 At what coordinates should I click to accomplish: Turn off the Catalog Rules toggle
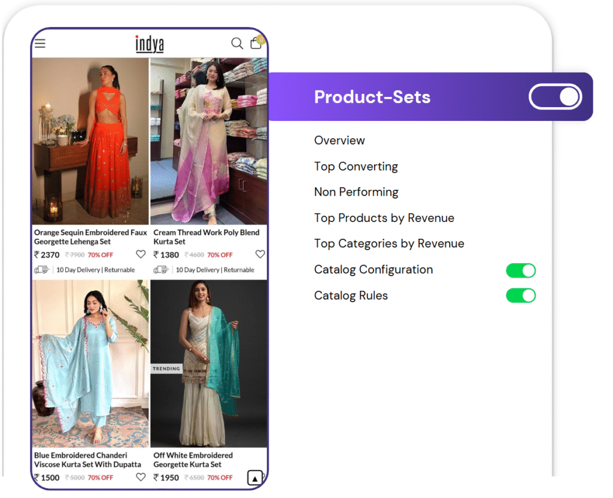pos(521,296)
